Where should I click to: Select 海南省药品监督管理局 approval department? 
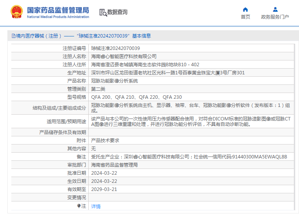pos(114,165)
